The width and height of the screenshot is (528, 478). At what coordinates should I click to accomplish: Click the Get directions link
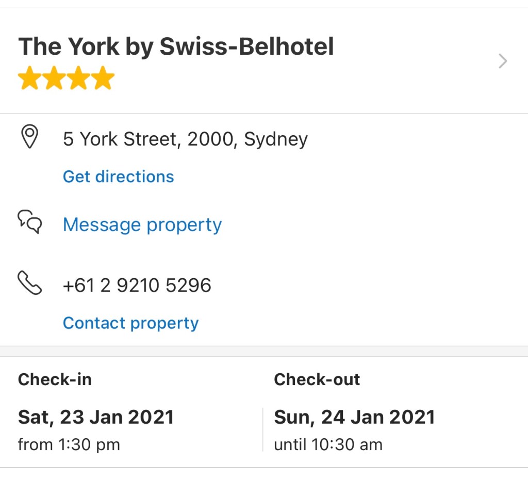click(118, 177)
